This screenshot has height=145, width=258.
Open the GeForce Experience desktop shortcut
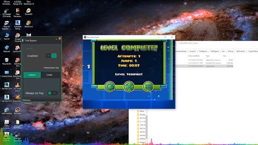tap(18, 137)
